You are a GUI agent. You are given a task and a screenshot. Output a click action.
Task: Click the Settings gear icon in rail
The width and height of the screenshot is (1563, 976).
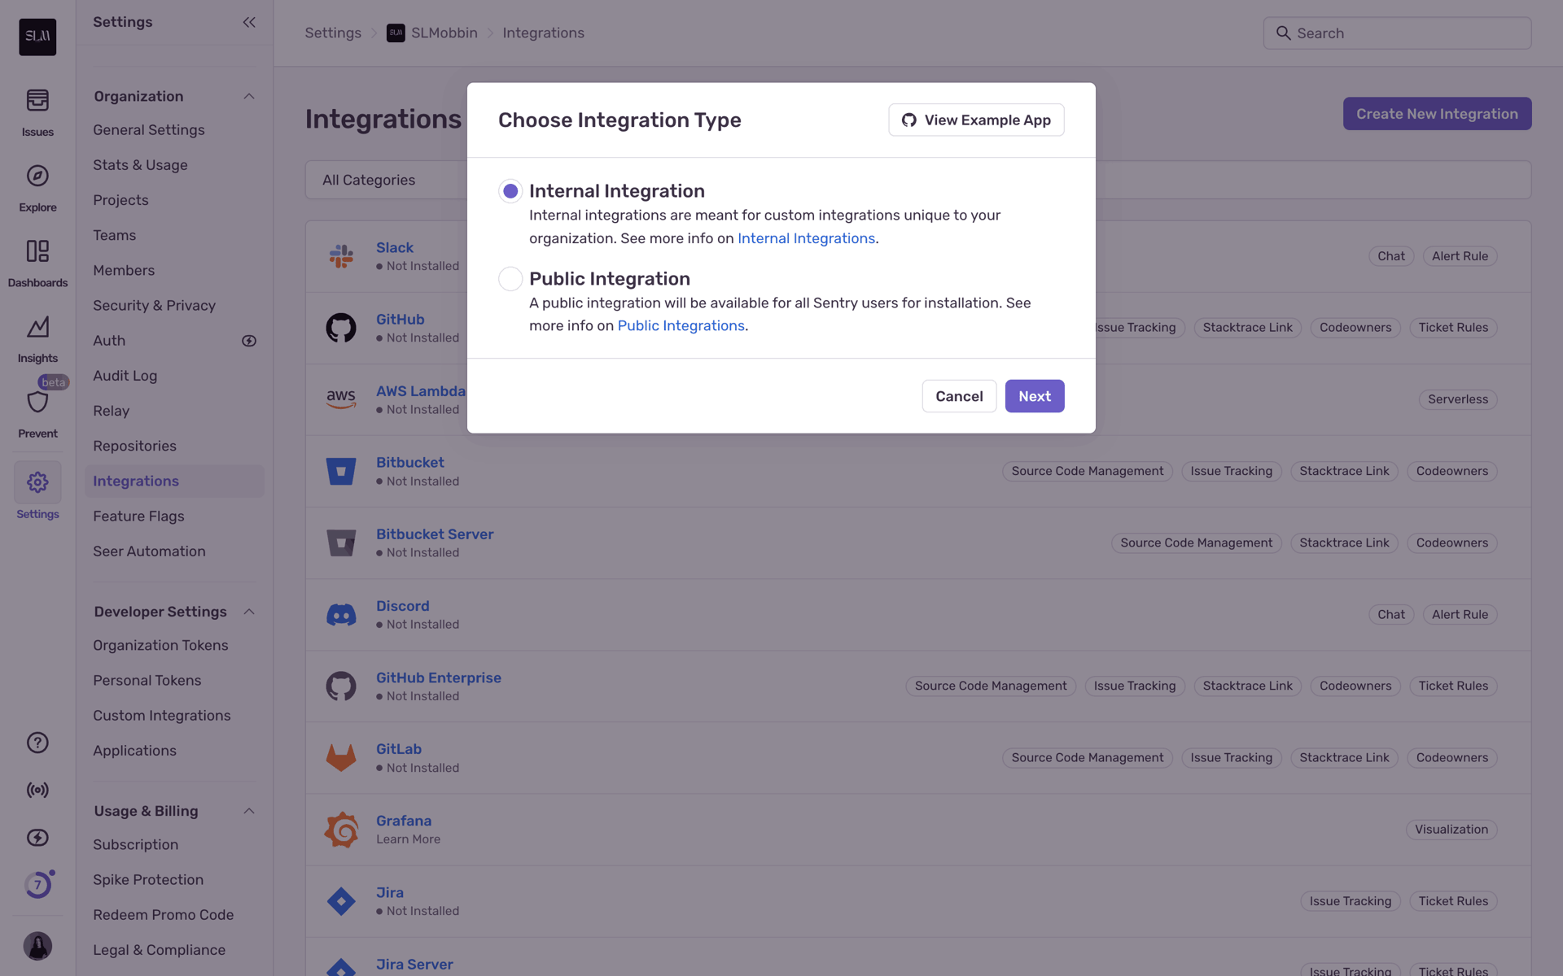(x=37, y=482)
